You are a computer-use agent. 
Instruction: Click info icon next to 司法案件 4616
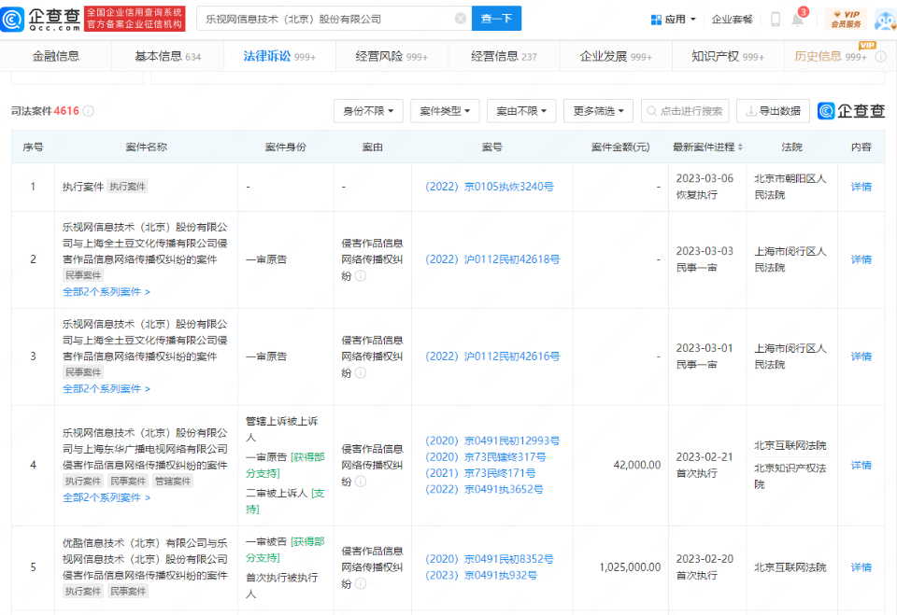coord(89,111)
